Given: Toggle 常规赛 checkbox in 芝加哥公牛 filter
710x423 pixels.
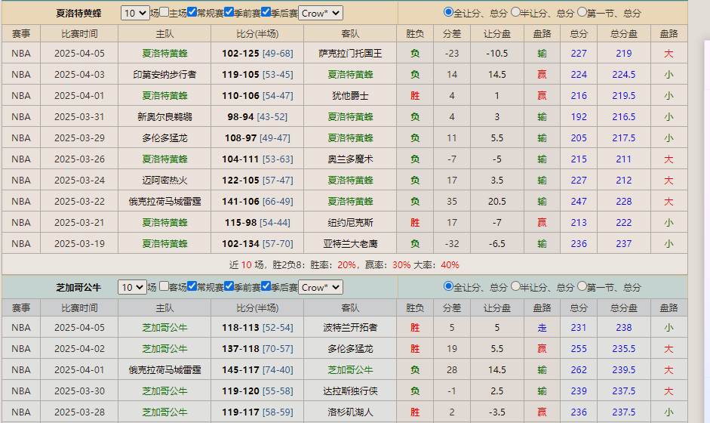Looking at the screenshot, I should 192,287.
